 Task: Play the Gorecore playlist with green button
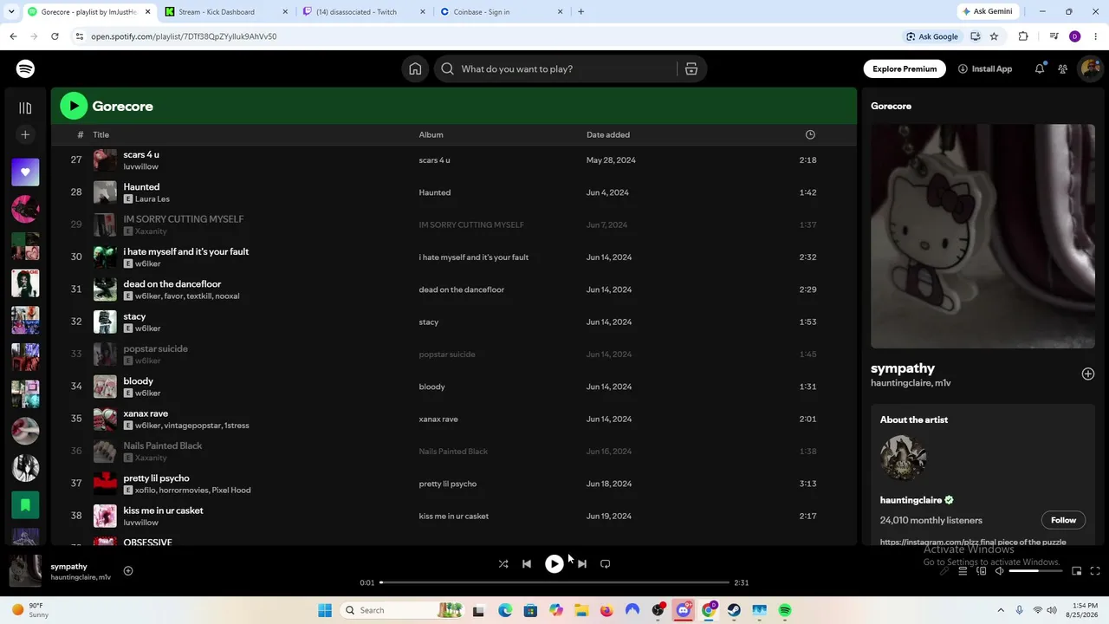coord(74,106)
